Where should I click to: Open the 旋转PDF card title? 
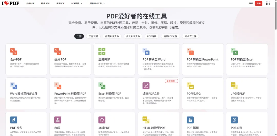(x=104, y=128)
